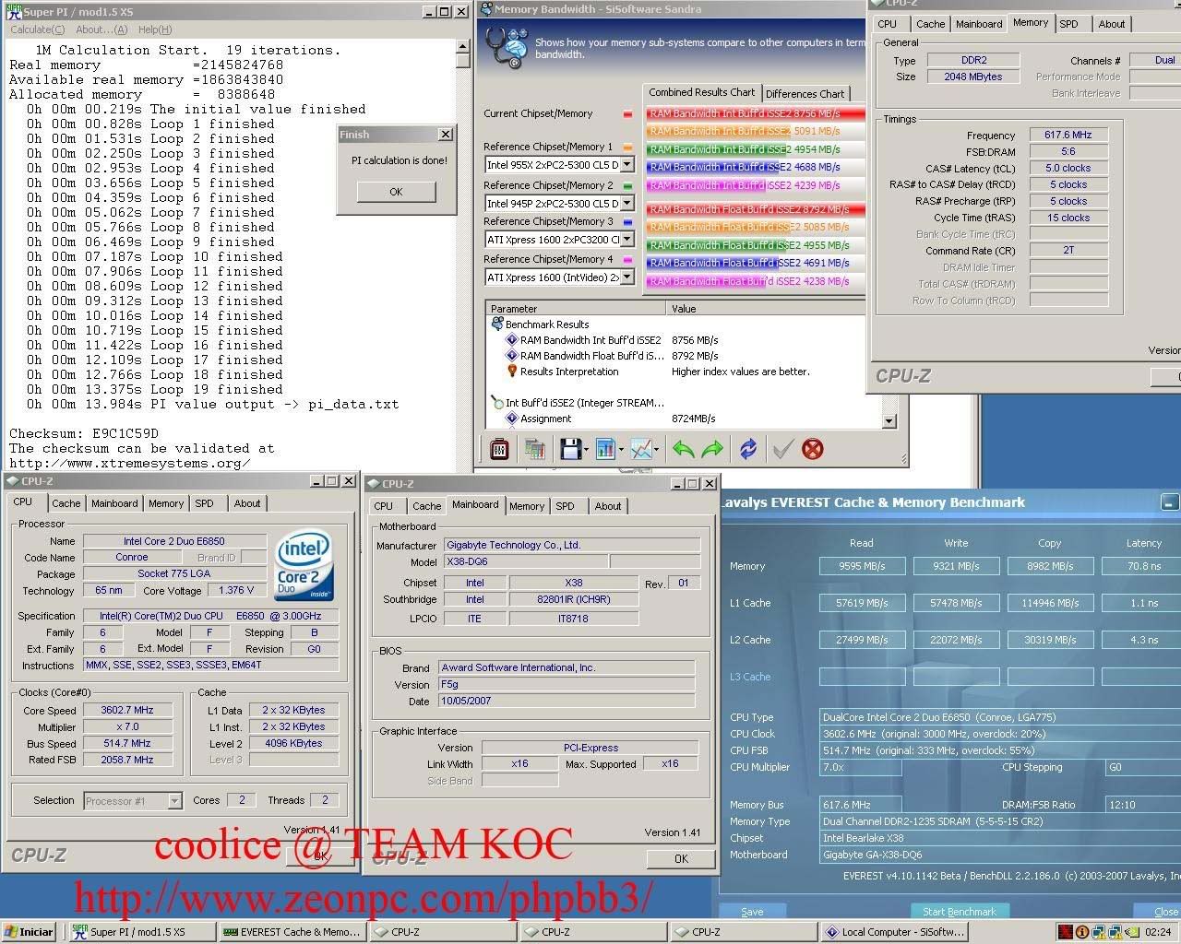1181x944 pixels.
Task: Click Sandra green forward arrow
Action: 712,449
